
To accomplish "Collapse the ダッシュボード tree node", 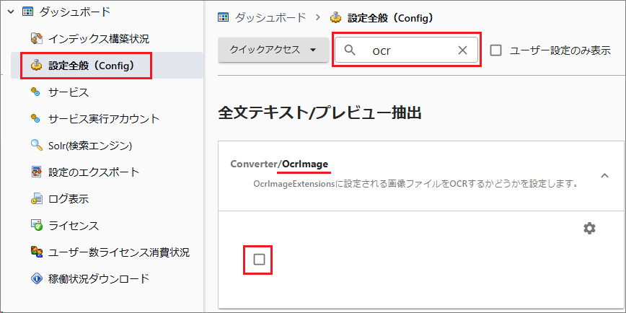I will 12,12.
